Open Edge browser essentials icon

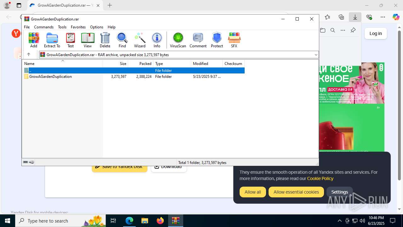[x=369, y=17]
